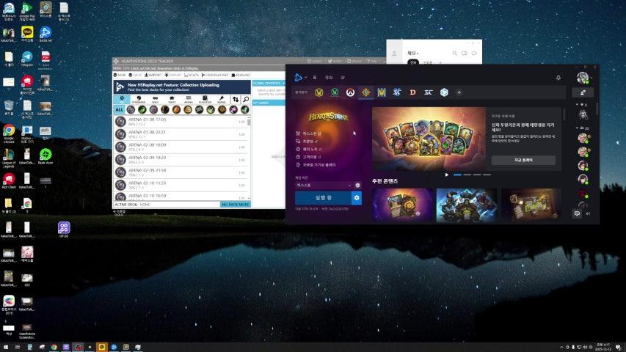626x352 pixels.
Task: Filter decks by Paladin class icon
Action: pos(188,109)
